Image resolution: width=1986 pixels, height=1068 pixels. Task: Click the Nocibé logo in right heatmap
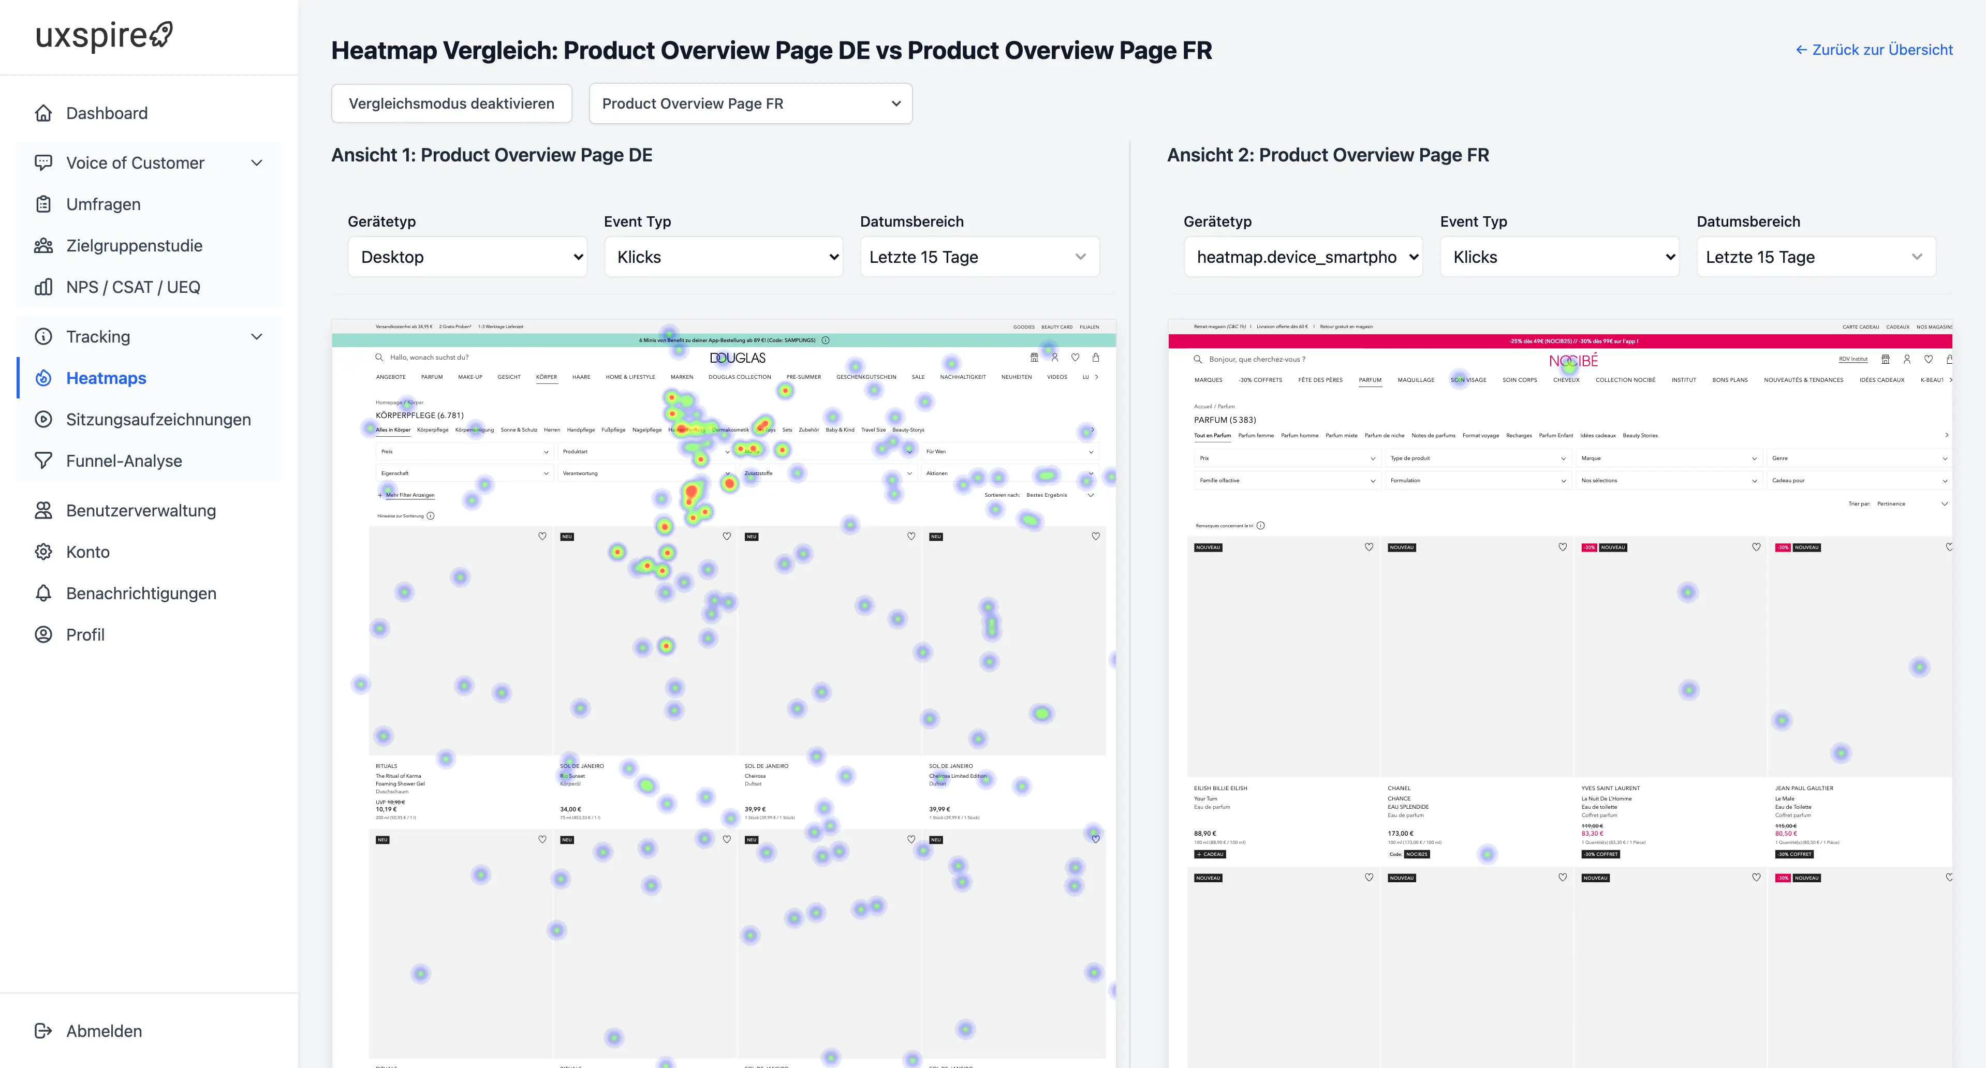coord(1573,360)
